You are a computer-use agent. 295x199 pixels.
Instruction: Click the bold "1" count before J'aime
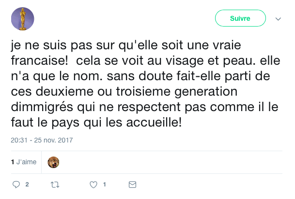point(12,162)
